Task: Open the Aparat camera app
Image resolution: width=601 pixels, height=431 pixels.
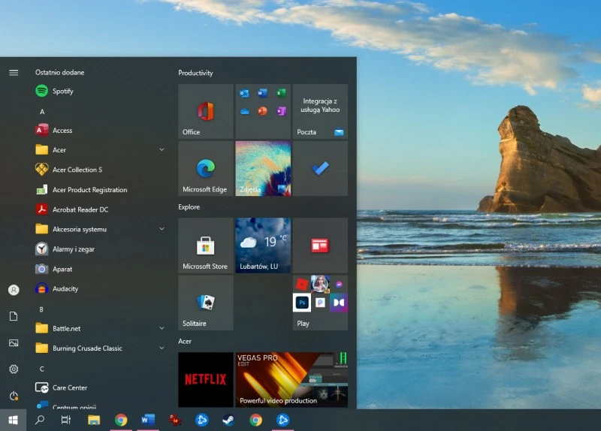Action: [x=100, y=269]
